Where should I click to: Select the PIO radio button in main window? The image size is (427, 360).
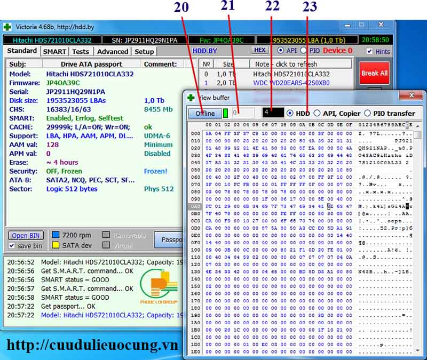coord(303,50)
